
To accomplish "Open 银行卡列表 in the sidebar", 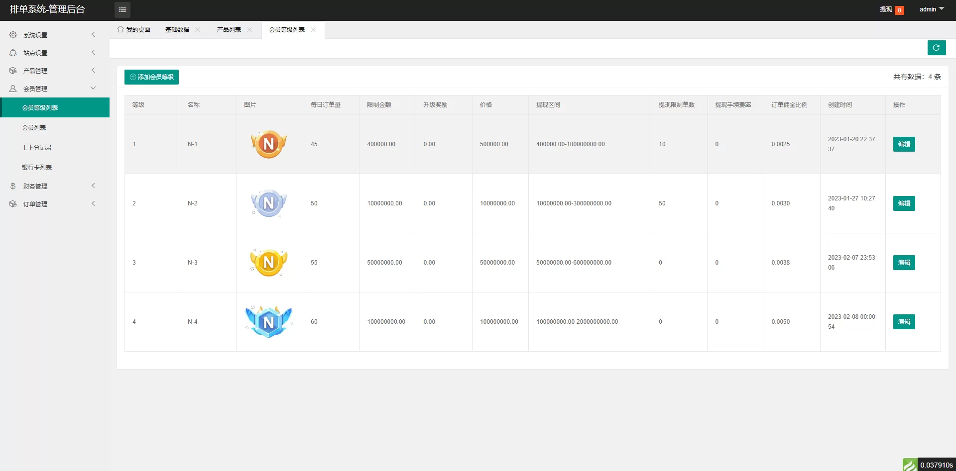I will tap(37, 168).
